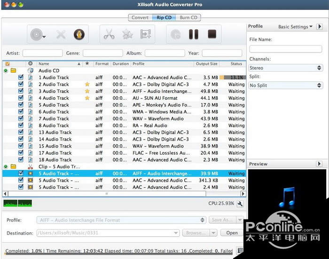This screenshot has width=329, height=259.
Task: Click the scissors clip tool icon
Action: [109, 34]
